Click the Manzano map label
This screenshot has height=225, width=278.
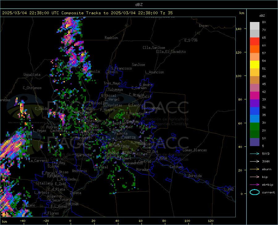tap(28, 205)
